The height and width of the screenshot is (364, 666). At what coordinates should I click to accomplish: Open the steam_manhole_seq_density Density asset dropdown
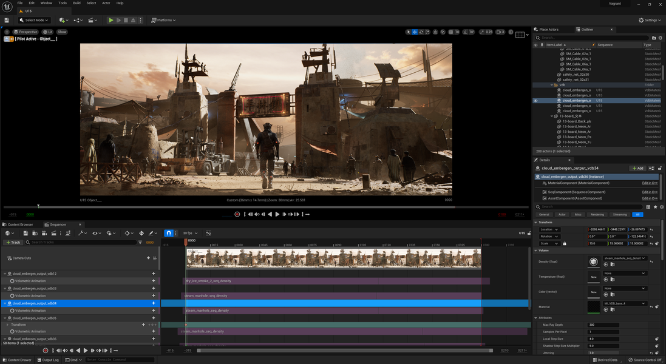[625, 258]
